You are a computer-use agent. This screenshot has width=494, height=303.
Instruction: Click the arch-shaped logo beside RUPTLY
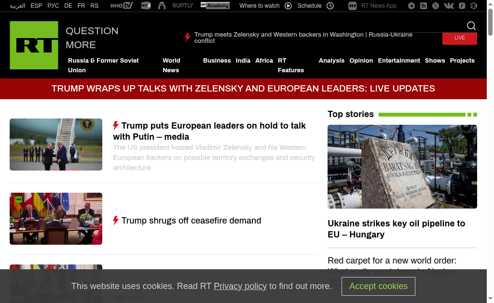click(x=162, y=6)
